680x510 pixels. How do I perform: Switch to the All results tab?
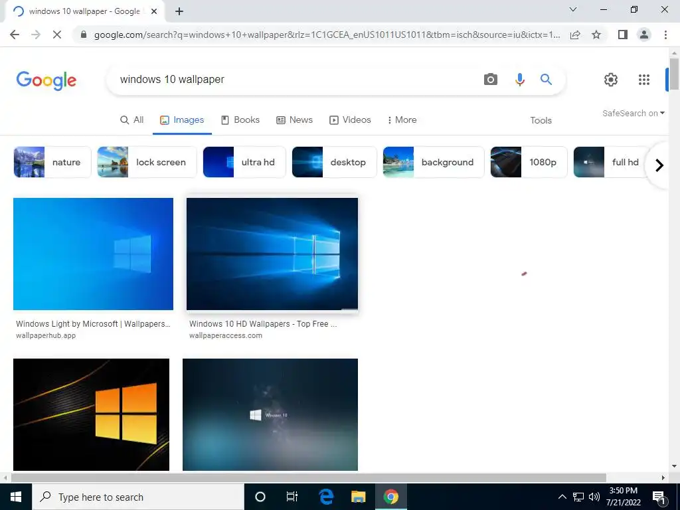(x=132, y=120)
